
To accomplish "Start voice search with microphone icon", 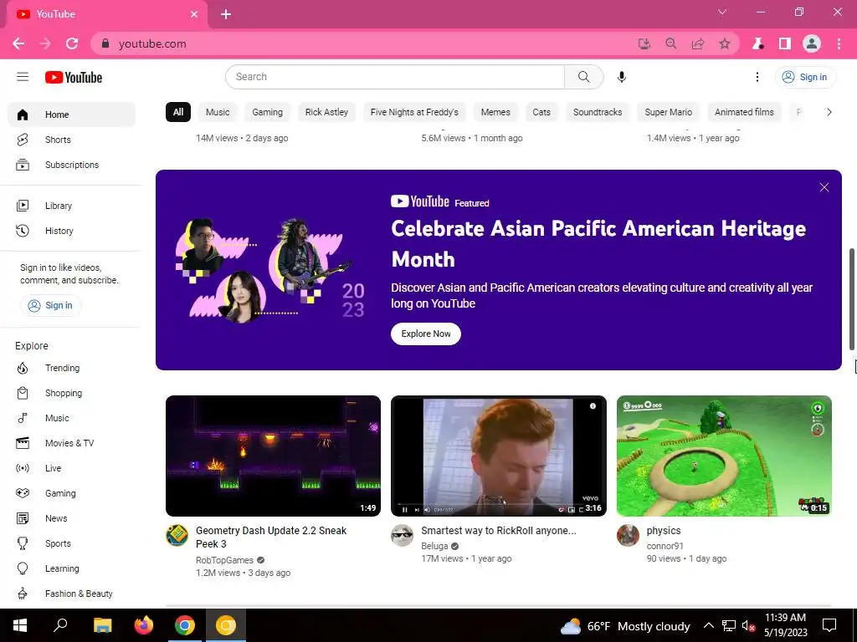I will click(622, 77).
